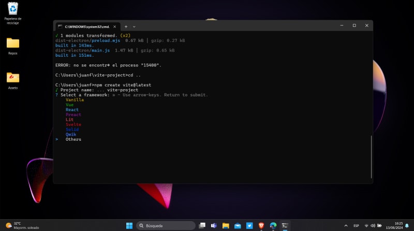Click the Lit framework option
Viewport: 414px width, 231px height.
pyautogui.click(x=70, y=120)
